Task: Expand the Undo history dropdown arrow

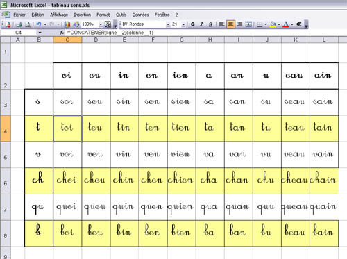Action: (x=45, y=24)
